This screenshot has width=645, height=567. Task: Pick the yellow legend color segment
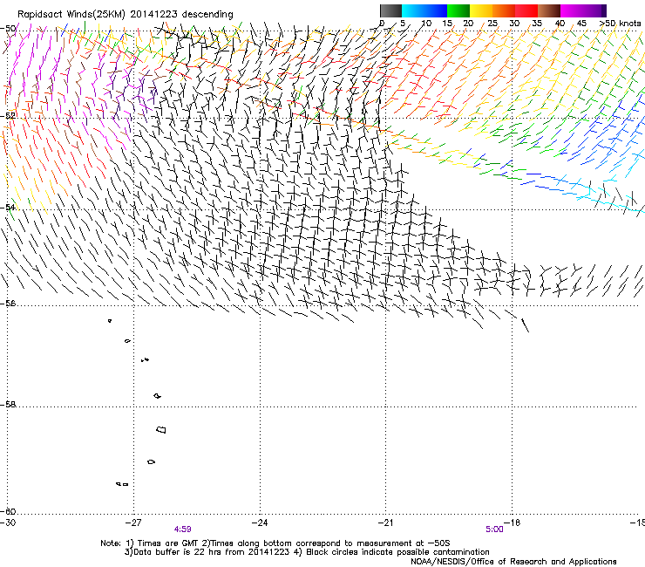481,10
